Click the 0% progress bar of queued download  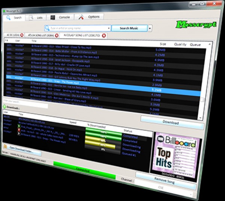point(103,150)
